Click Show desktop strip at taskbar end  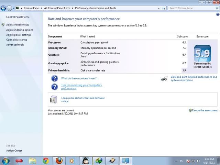(218, 161)
